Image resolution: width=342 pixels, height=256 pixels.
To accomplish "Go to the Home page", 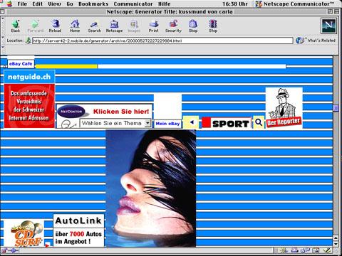I will point(75,26).
